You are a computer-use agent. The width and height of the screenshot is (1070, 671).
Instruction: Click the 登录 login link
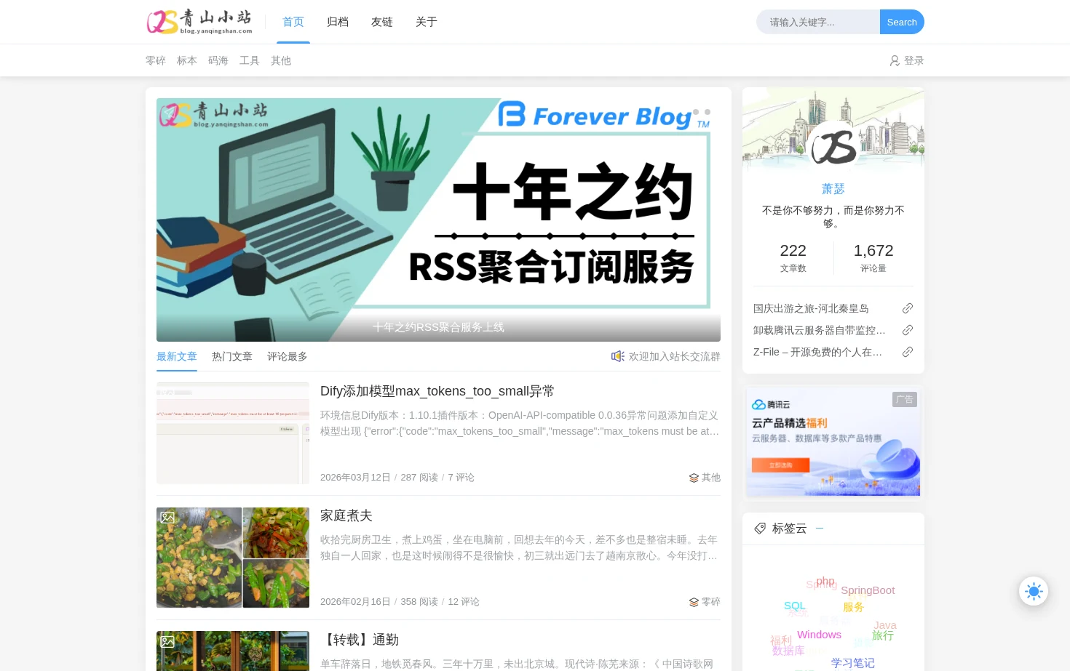(914, 60)
